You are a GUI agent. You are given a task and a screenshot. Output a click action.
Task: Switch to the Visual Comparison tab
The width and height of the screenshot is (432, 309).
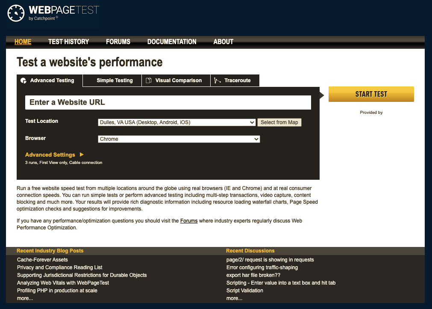click(x=176, y=80)
